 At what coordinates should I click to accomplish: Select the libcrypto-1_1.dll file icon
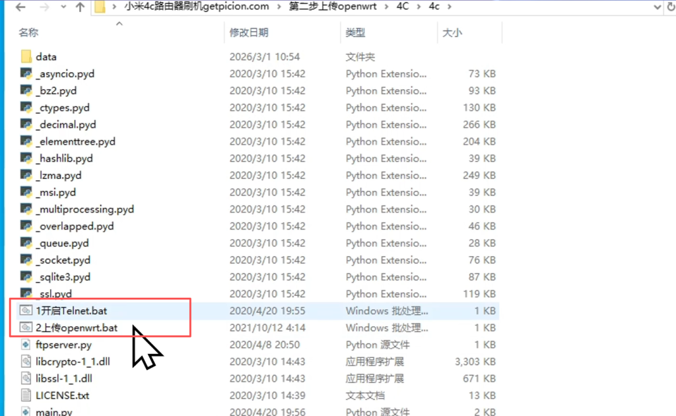26,362
